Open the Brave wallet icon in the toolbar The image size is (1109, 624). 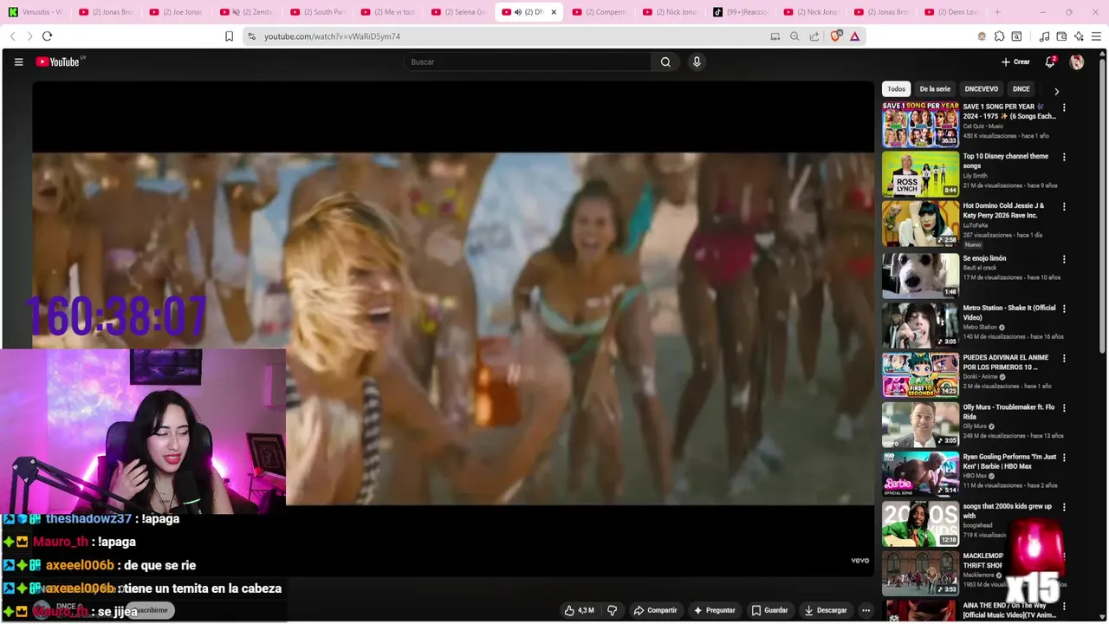[x=1061, y=36]
